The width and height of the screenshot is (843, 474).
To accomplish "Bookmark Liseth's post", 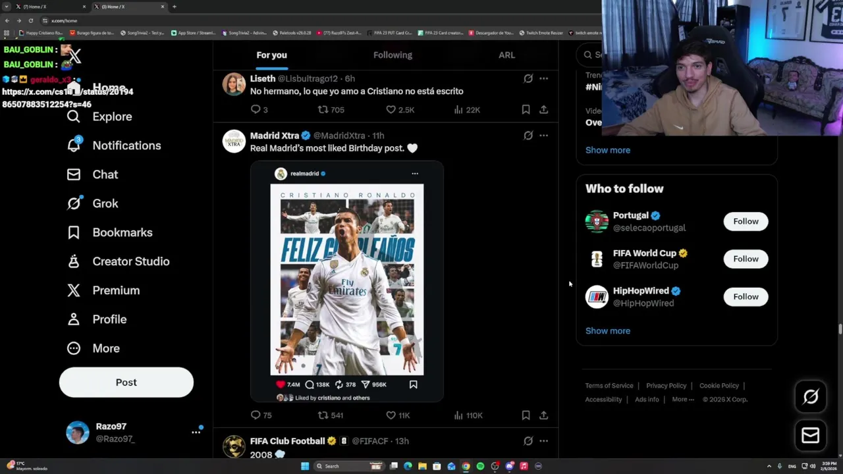I will tap(526, 109).
